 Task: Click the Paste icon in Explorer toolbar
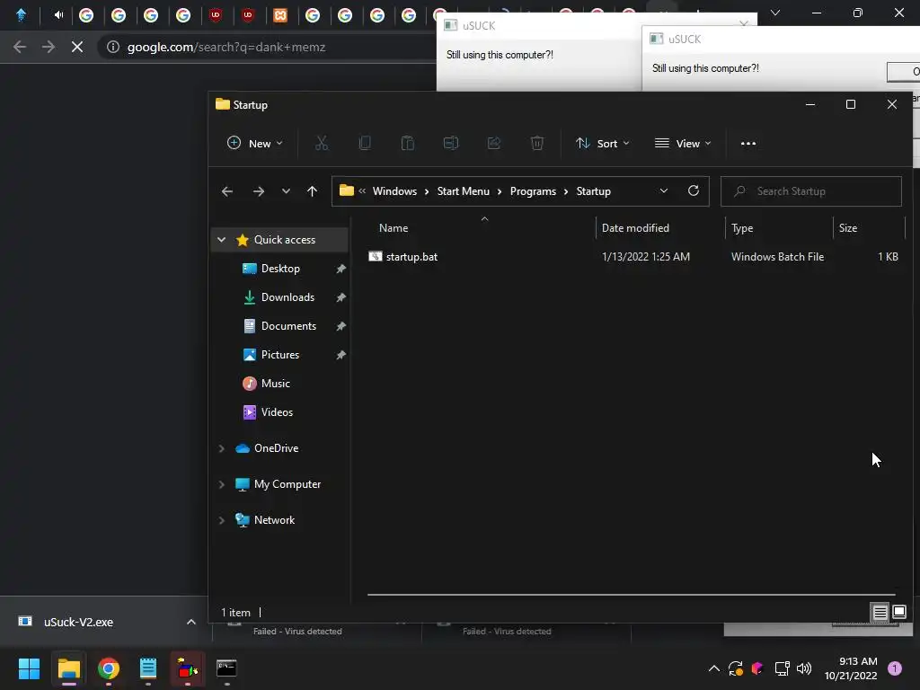point(408,143)
